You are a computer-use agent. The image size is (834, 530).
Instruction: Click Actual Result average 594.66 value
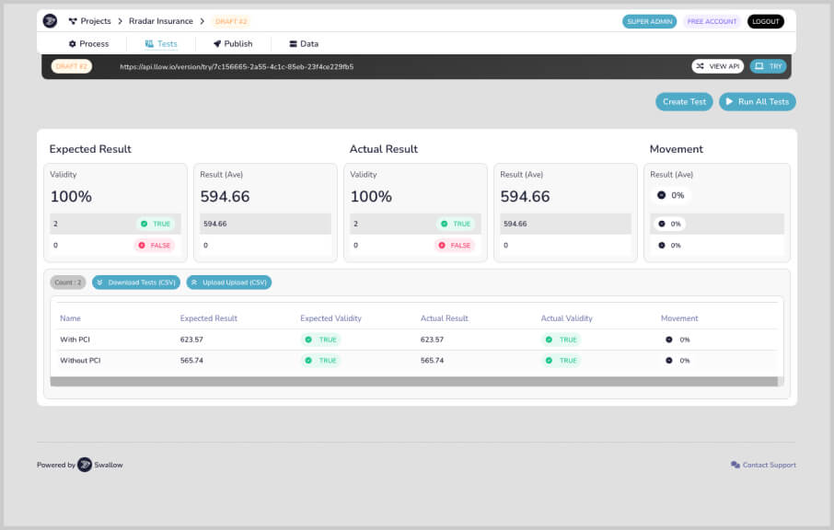coord(525,197)
